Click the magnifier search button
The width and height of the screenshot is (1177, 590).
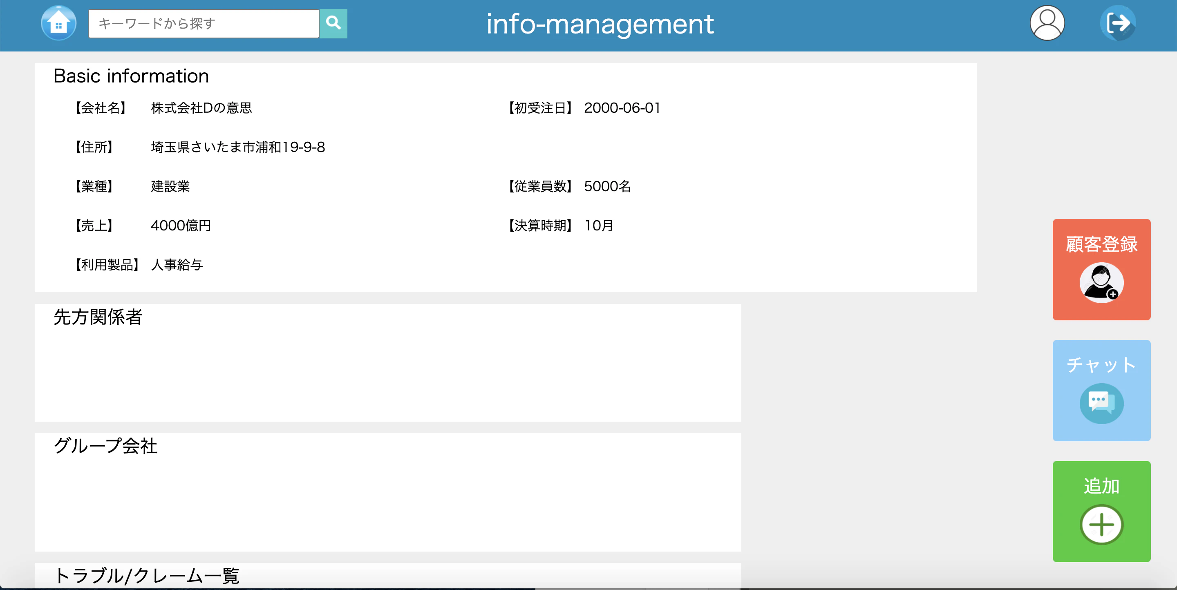333,24
